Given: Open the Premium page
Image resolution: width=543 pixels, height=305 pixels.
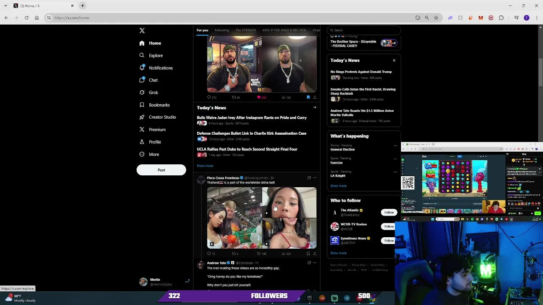Looking at the screenshot, I should [152, 130].
